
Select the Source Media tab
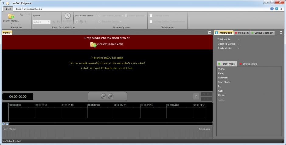click(x=248, y=64)
